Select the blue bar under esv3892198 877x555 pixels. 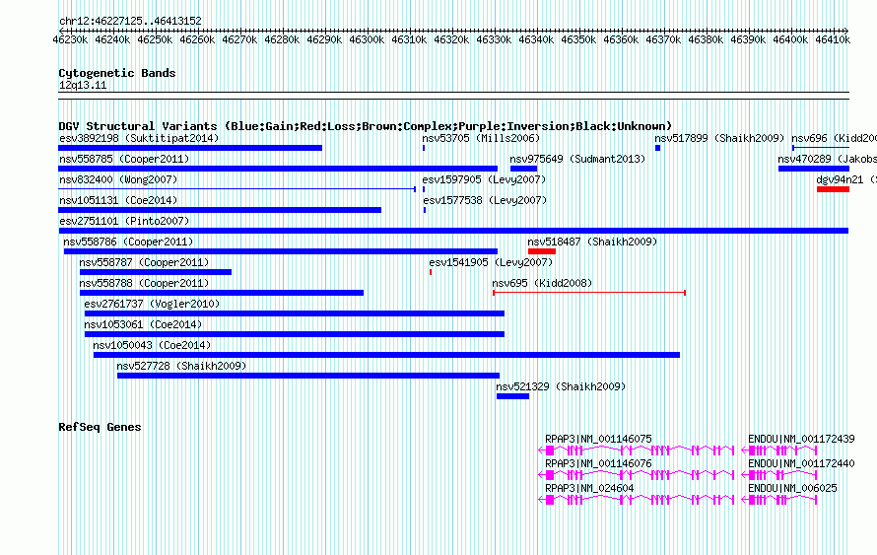[x=190, y=148]
